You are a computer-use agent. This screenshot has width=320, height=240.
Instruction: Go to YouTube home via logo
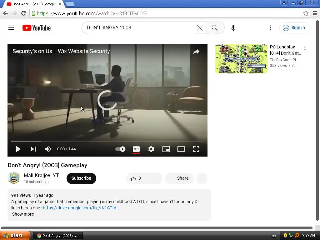click(x=37, y=28)
